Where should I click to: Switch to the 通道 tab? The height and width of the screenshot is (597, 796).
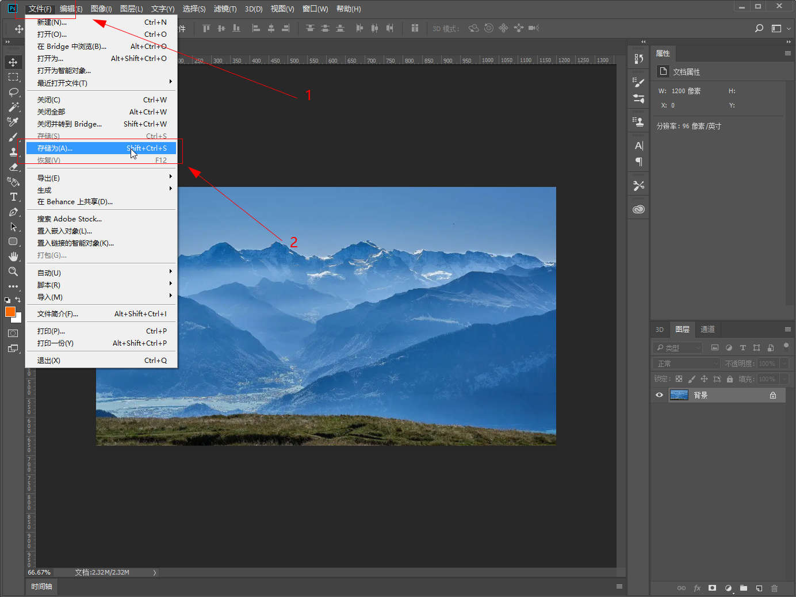pyautogui.click(x=707, y=330)
